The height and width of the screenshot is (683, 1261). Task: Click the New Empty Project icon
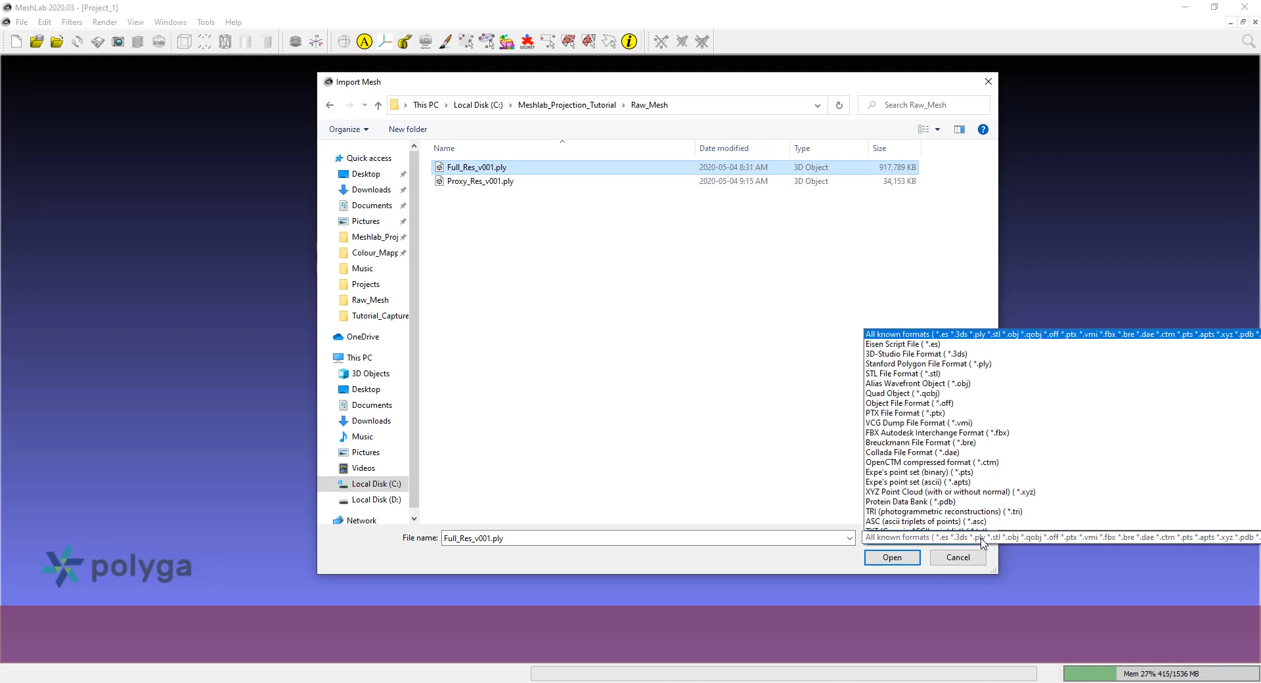(16, 42)
